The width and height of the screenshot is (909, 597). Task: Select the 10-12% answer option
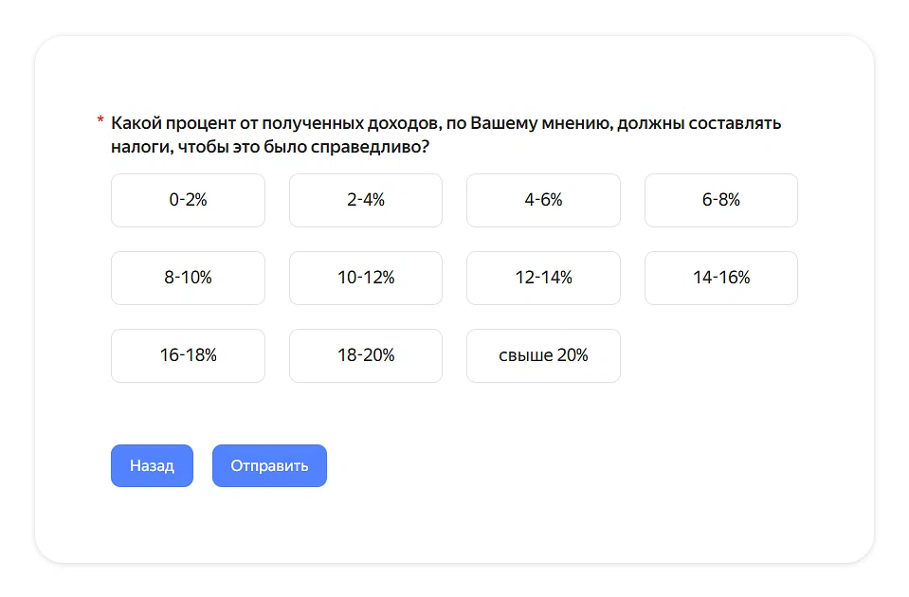[x=365, y=278]
